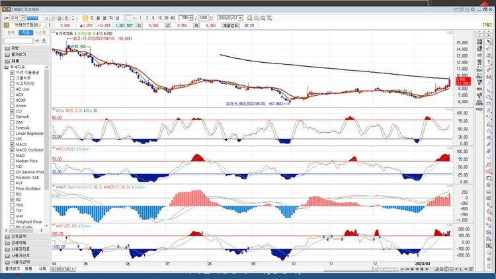The width and height of the screenshot is (496, 279).
Task: Click the print chart icon in top toolbar
Action: pyautogui.click(x=249, y=18)
